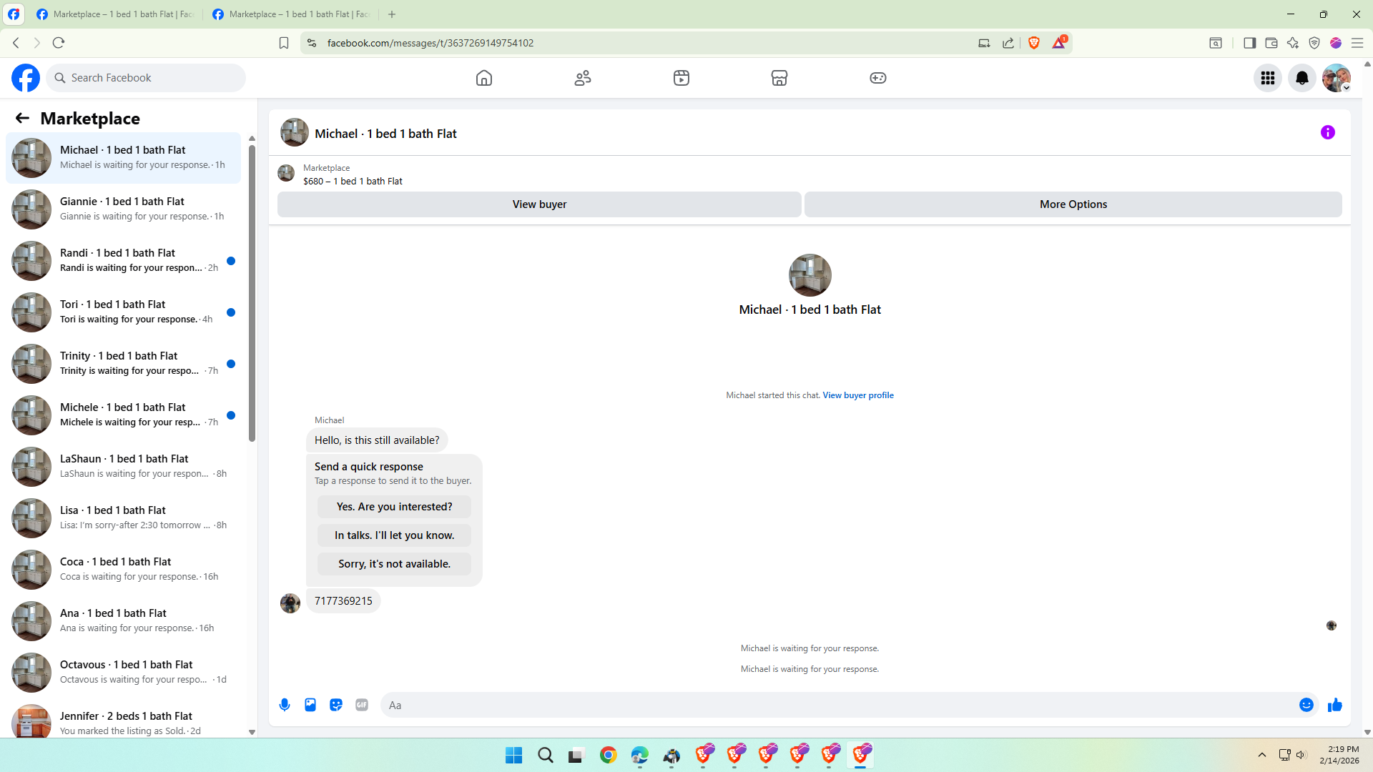Image resolution: width=1373 pixels, height=772 pixels.
Task: Open the Video/Reels icon in navigation
Action: pos(681,78)
